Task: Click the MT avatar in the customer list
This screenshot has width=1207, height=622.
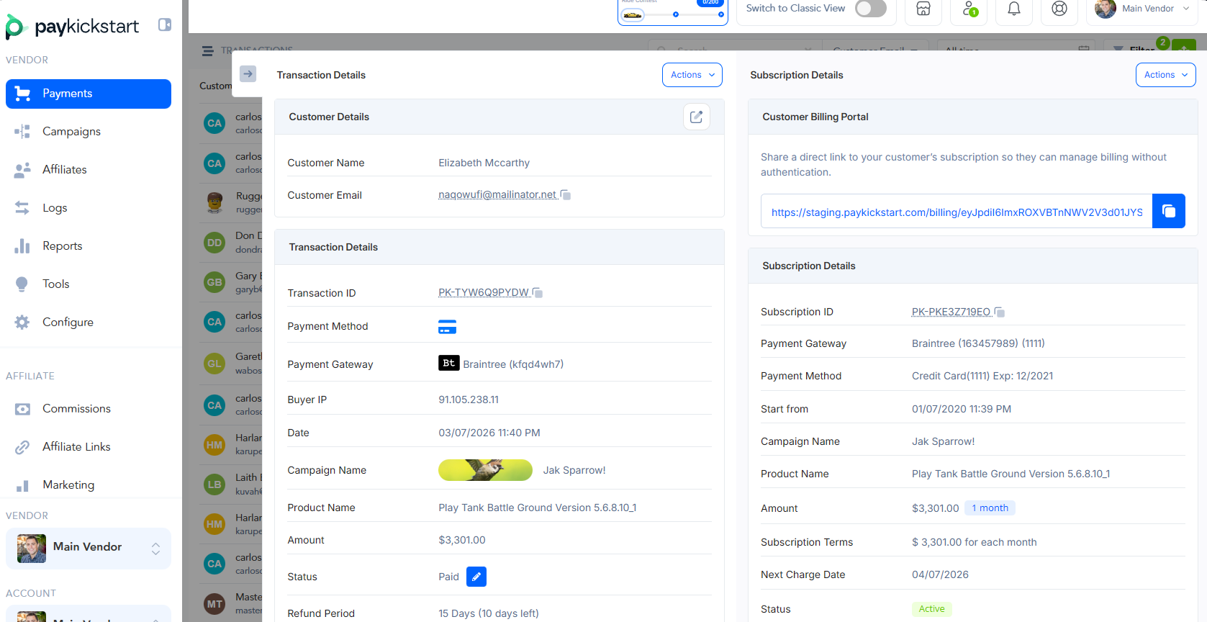Action: [214, 604]
